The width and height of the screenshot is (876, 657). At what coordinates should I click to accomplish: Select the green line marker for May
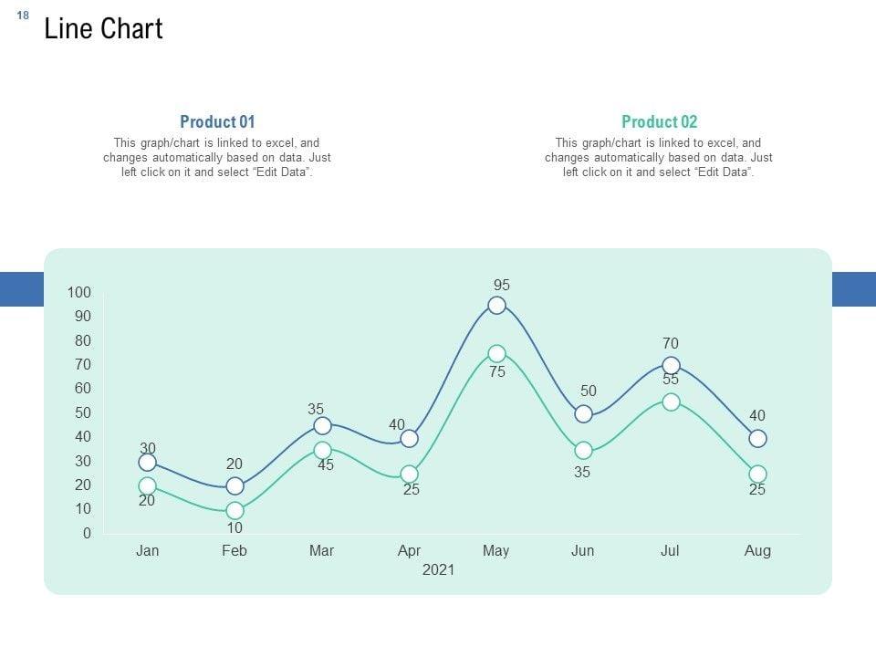[x=496, y=353]
